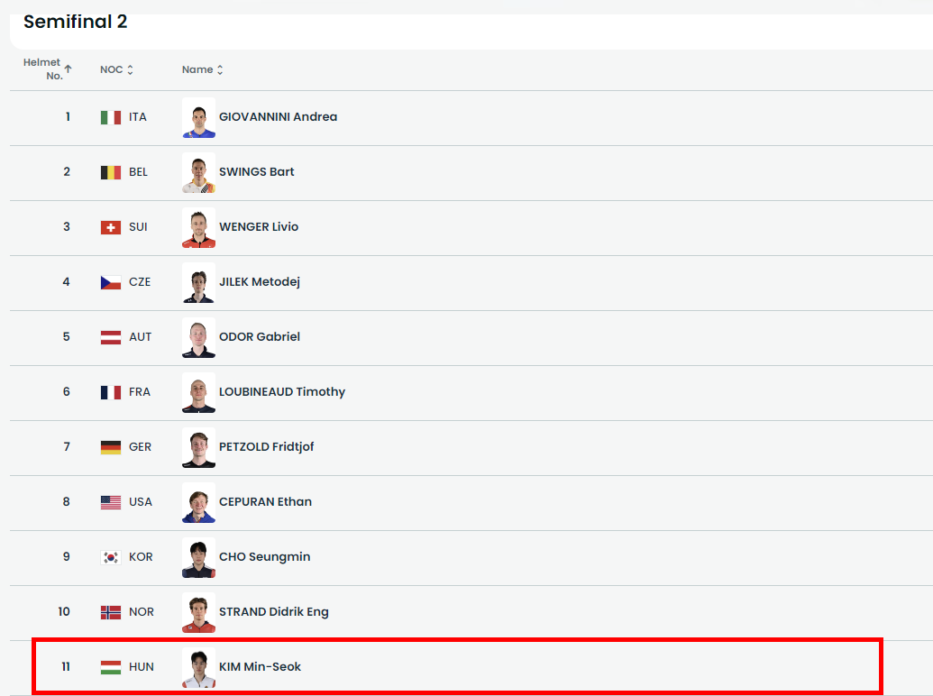Select ODOR Gabriel name link

(x=259, y=337)
